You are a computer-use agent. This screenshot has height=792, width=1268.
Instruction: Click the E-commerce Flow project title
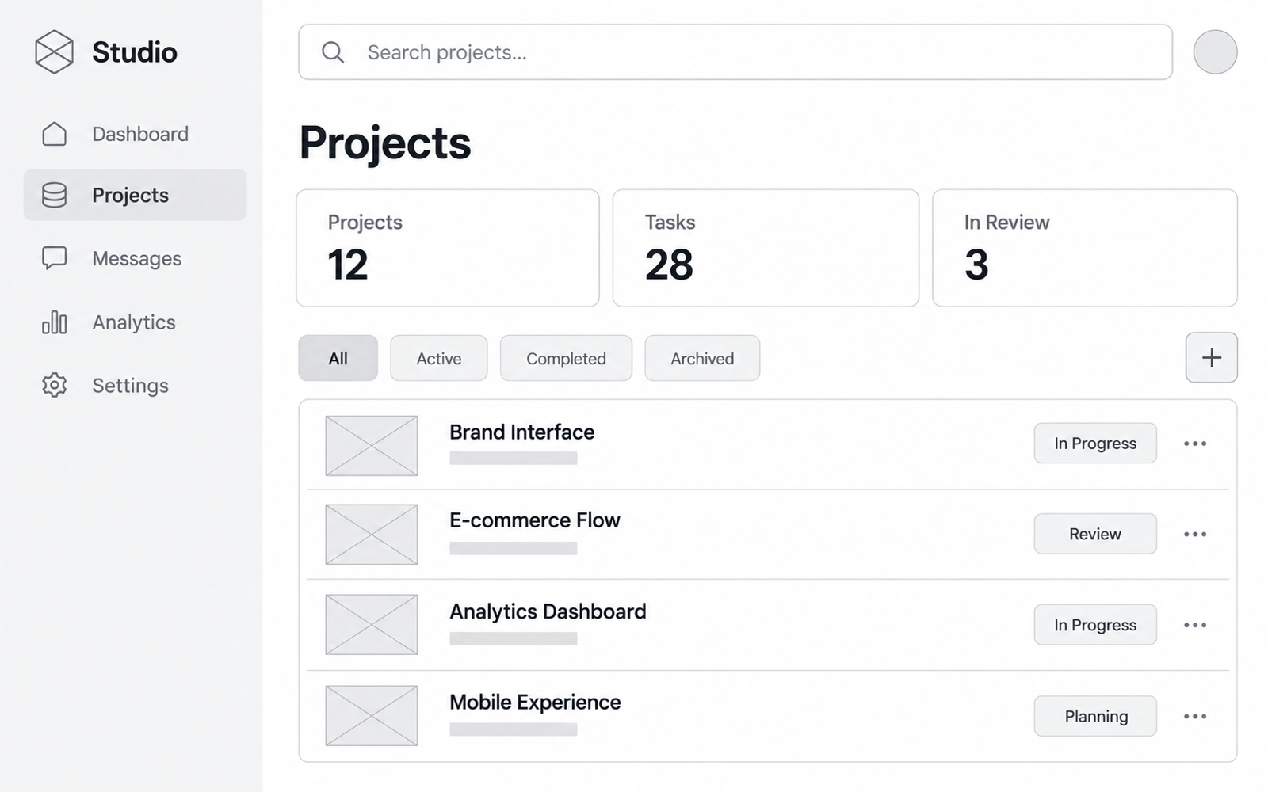click(x=535, y=520)
